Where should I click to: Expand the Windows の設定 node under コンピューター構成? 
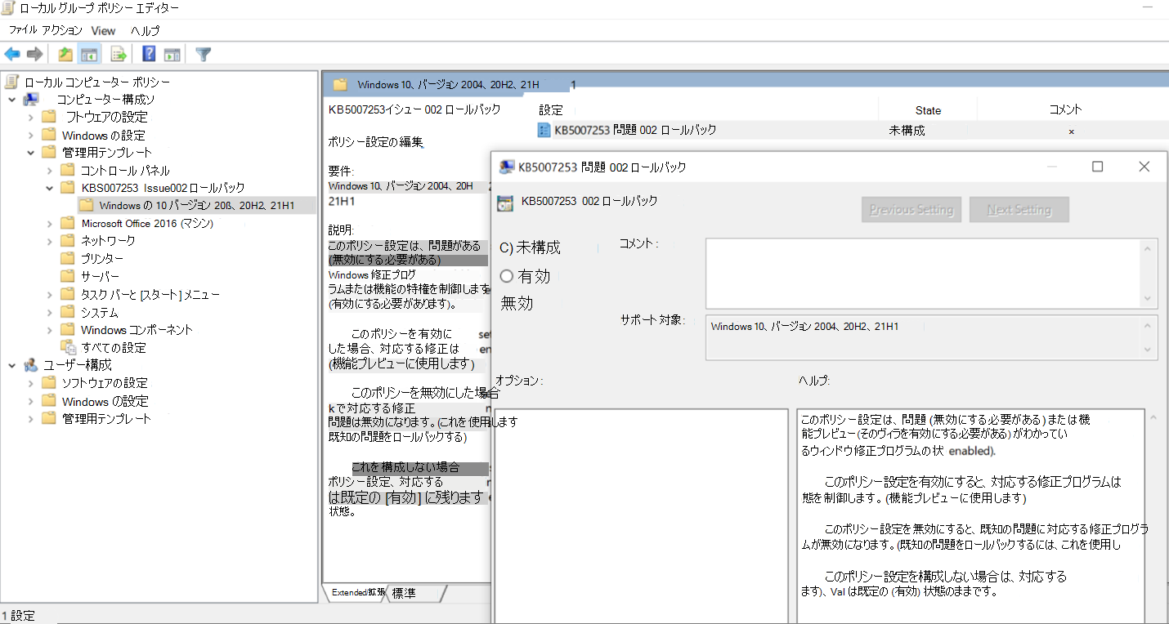click(x=31, y=135)
